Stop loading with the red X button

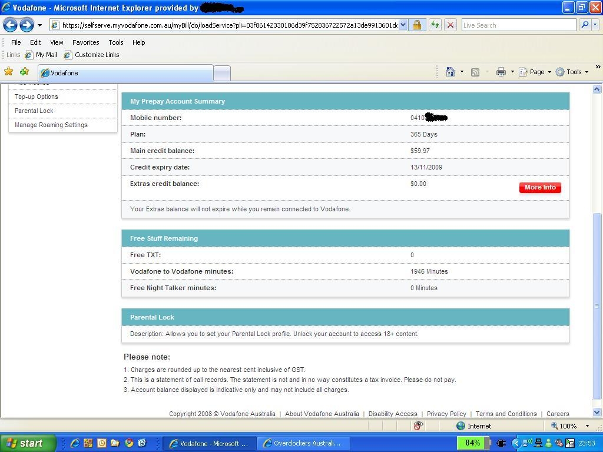tap(450, 25)
